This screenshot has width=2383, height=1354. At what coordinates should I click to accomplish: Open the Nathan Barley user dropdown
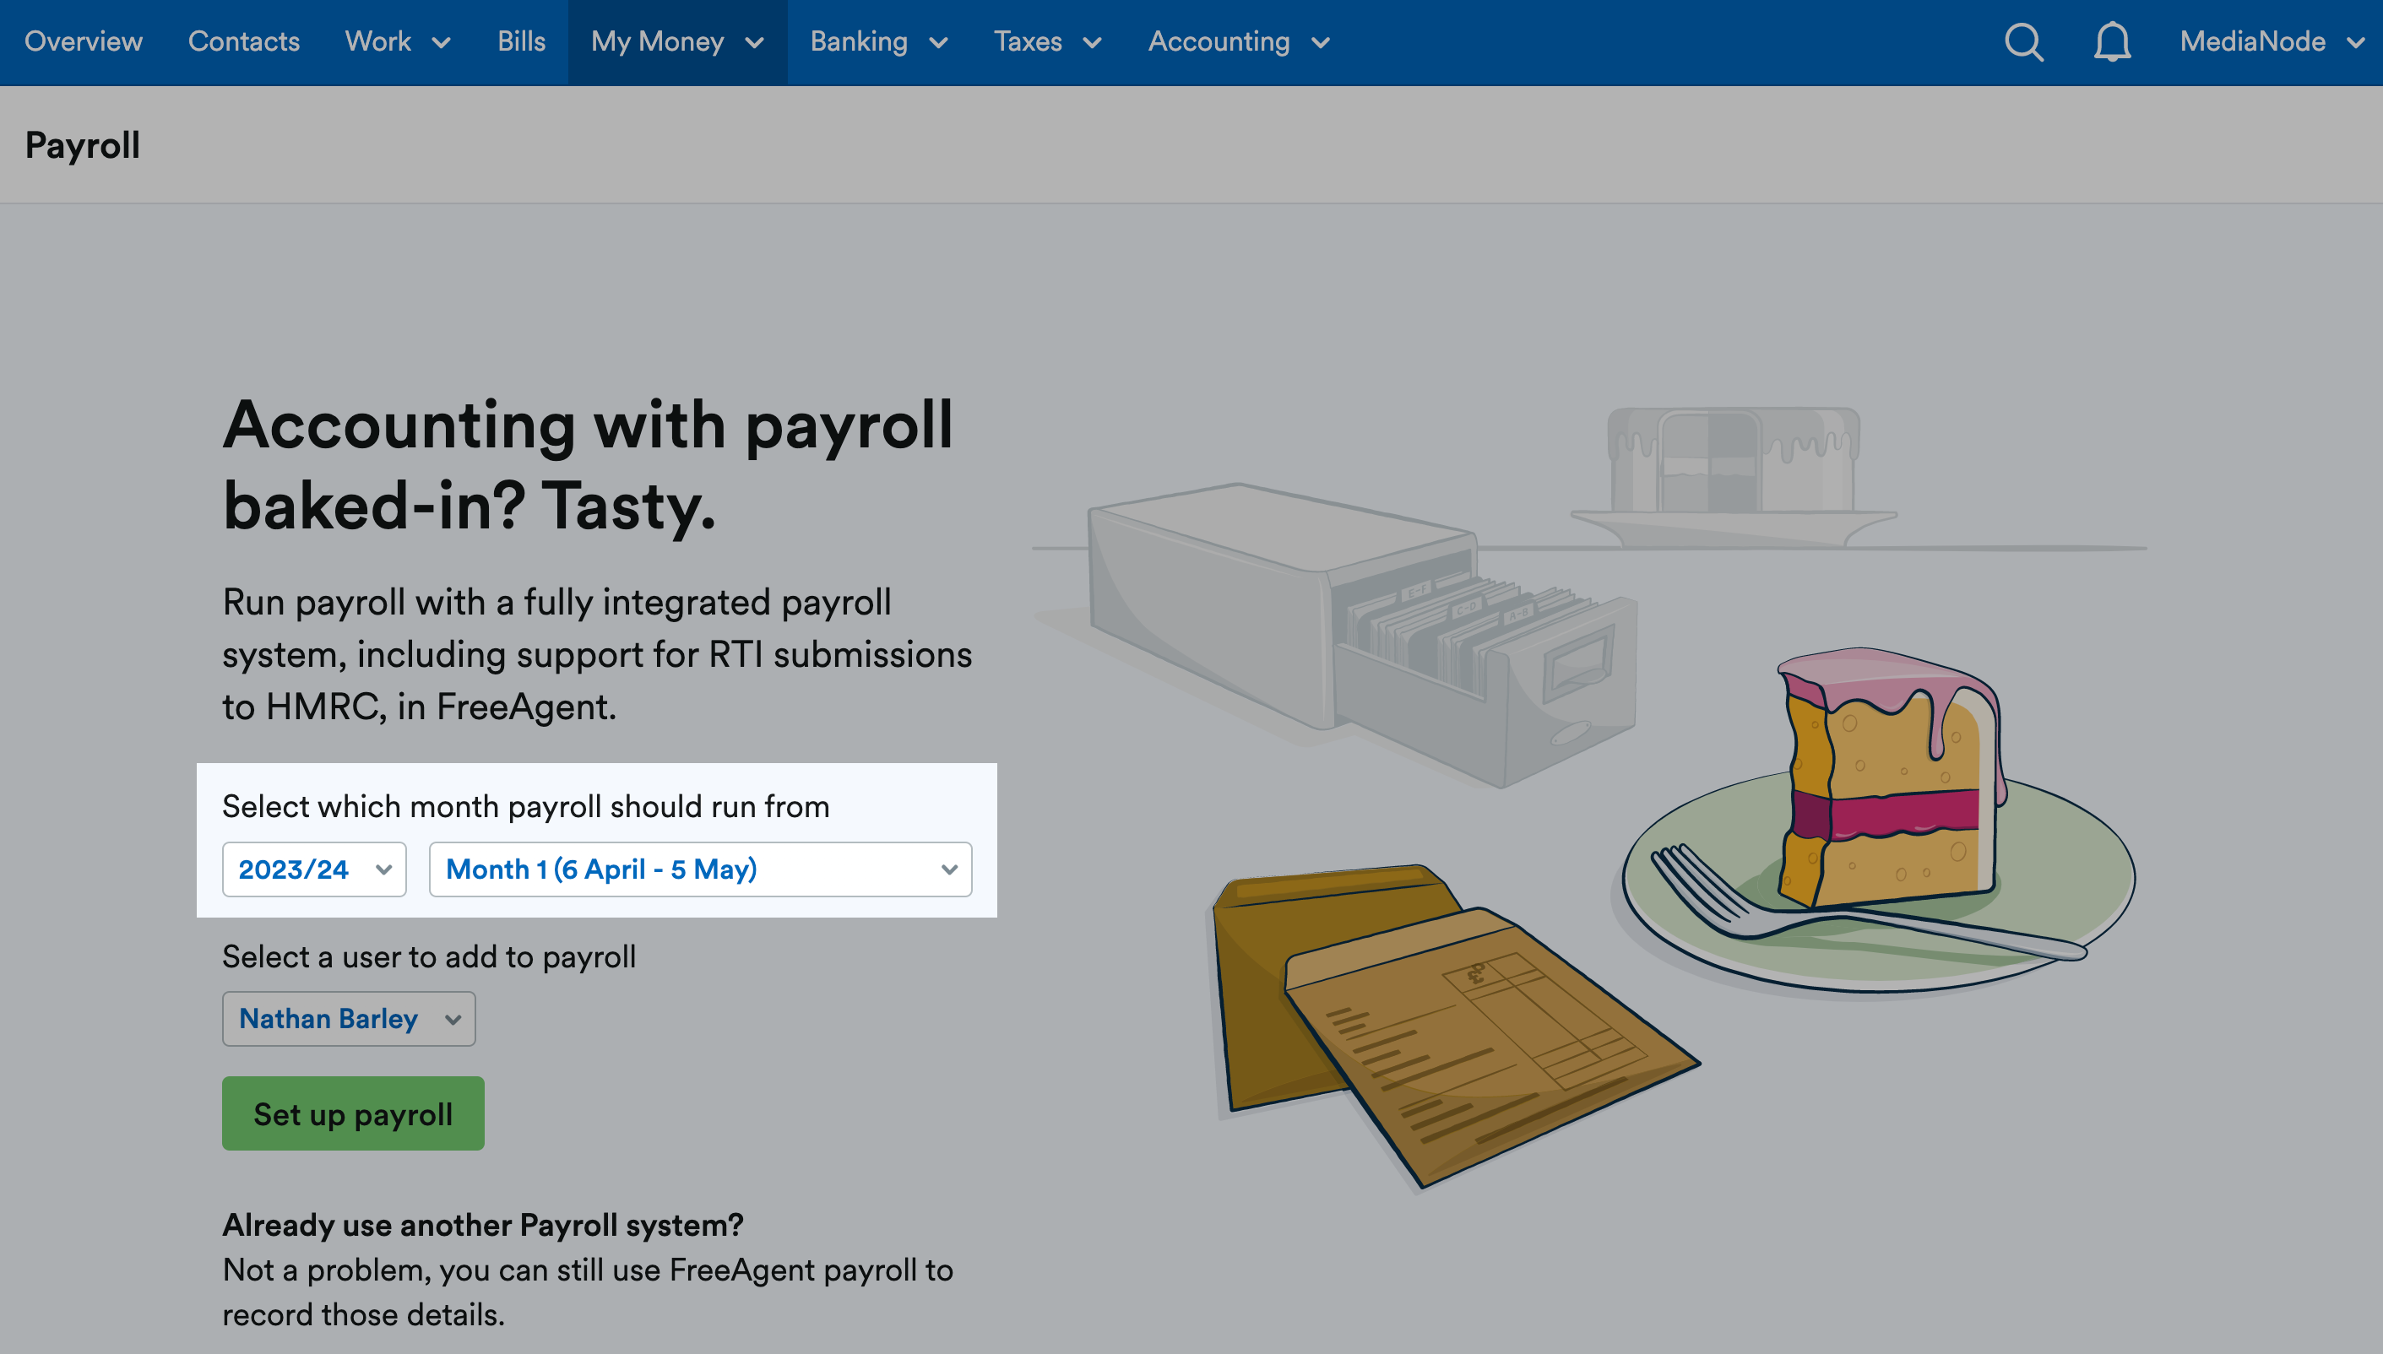coord(349,1018)
